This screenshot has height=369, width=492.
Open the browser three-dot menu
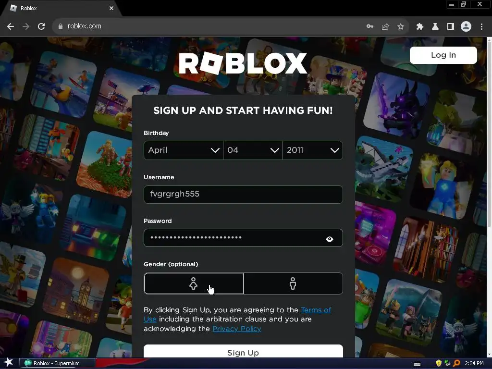(x=481, y=26)
